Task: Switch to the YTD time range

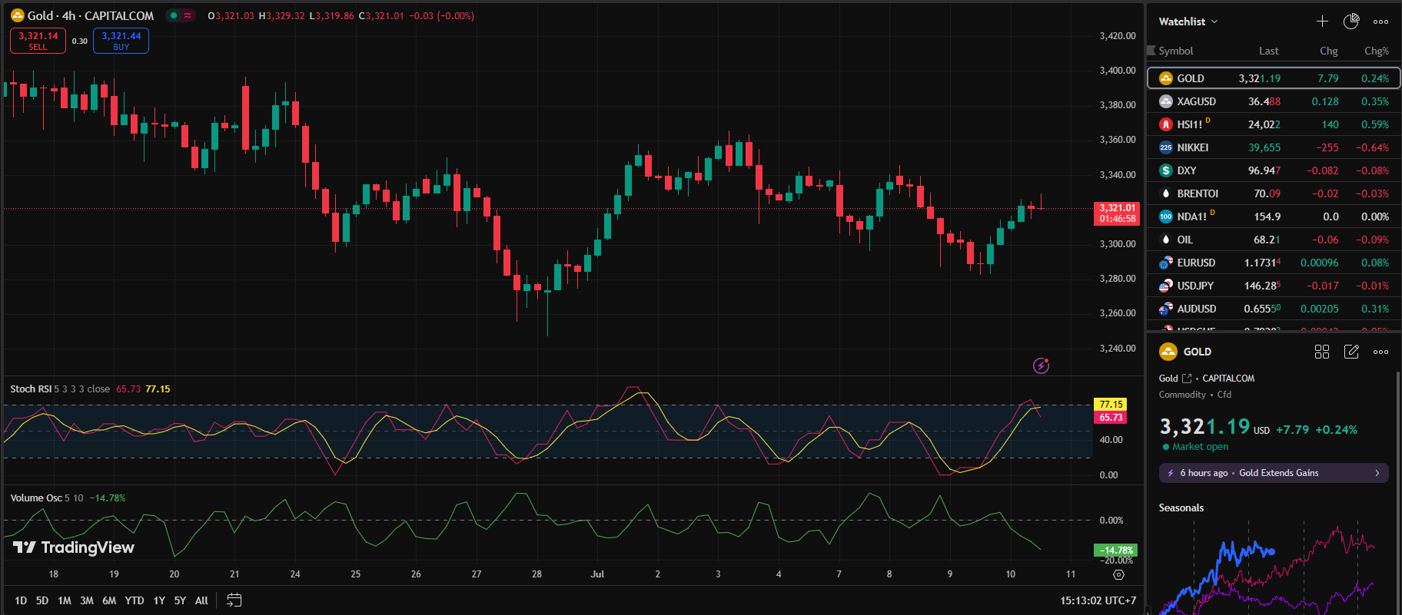Action: pyautogui.click(x=135, y=600)
